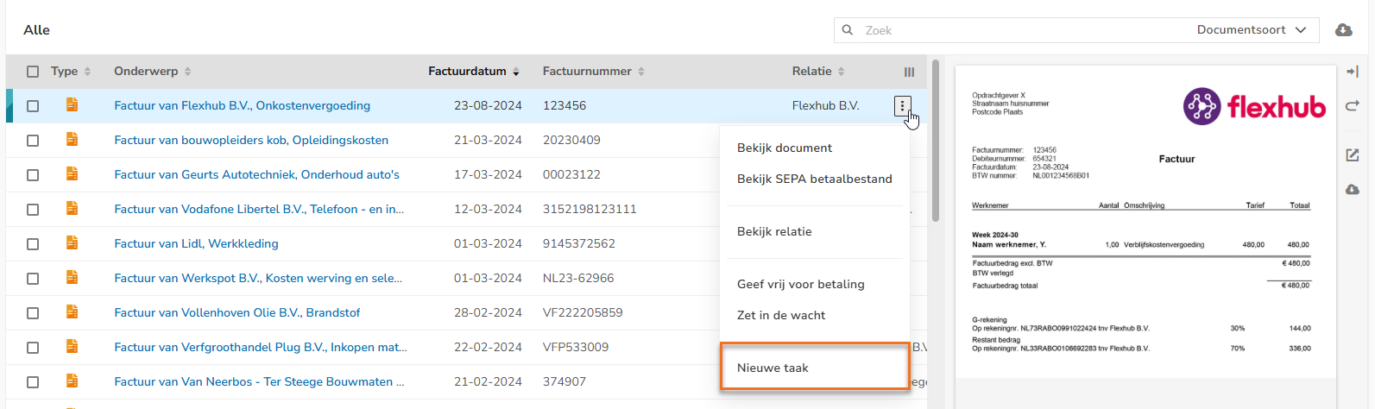Download the previewed invoice via the sidebar cloud icon

tap(1352, 190)
